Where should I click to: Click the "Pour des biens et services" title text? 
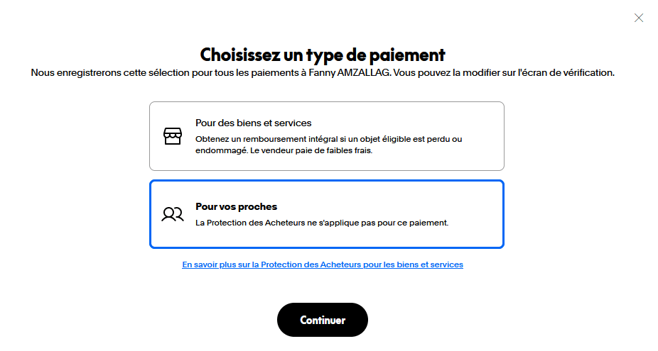(x=253, y=123)
